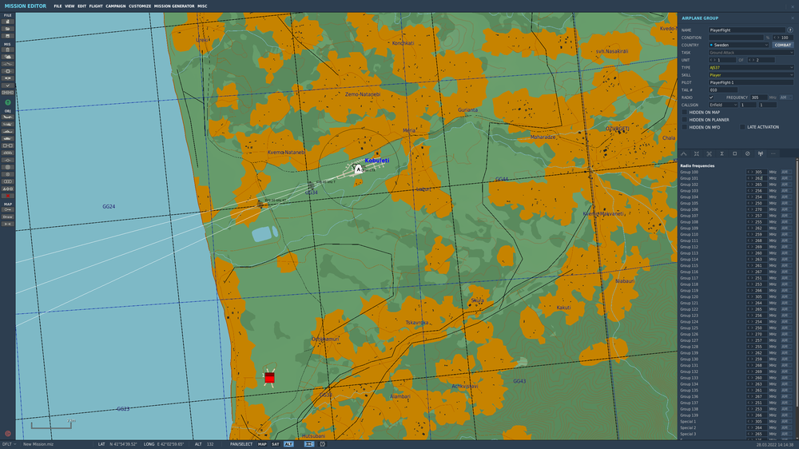Open the TYPE dropdown showing AJS37
The image size is (799, 449).
751,67
